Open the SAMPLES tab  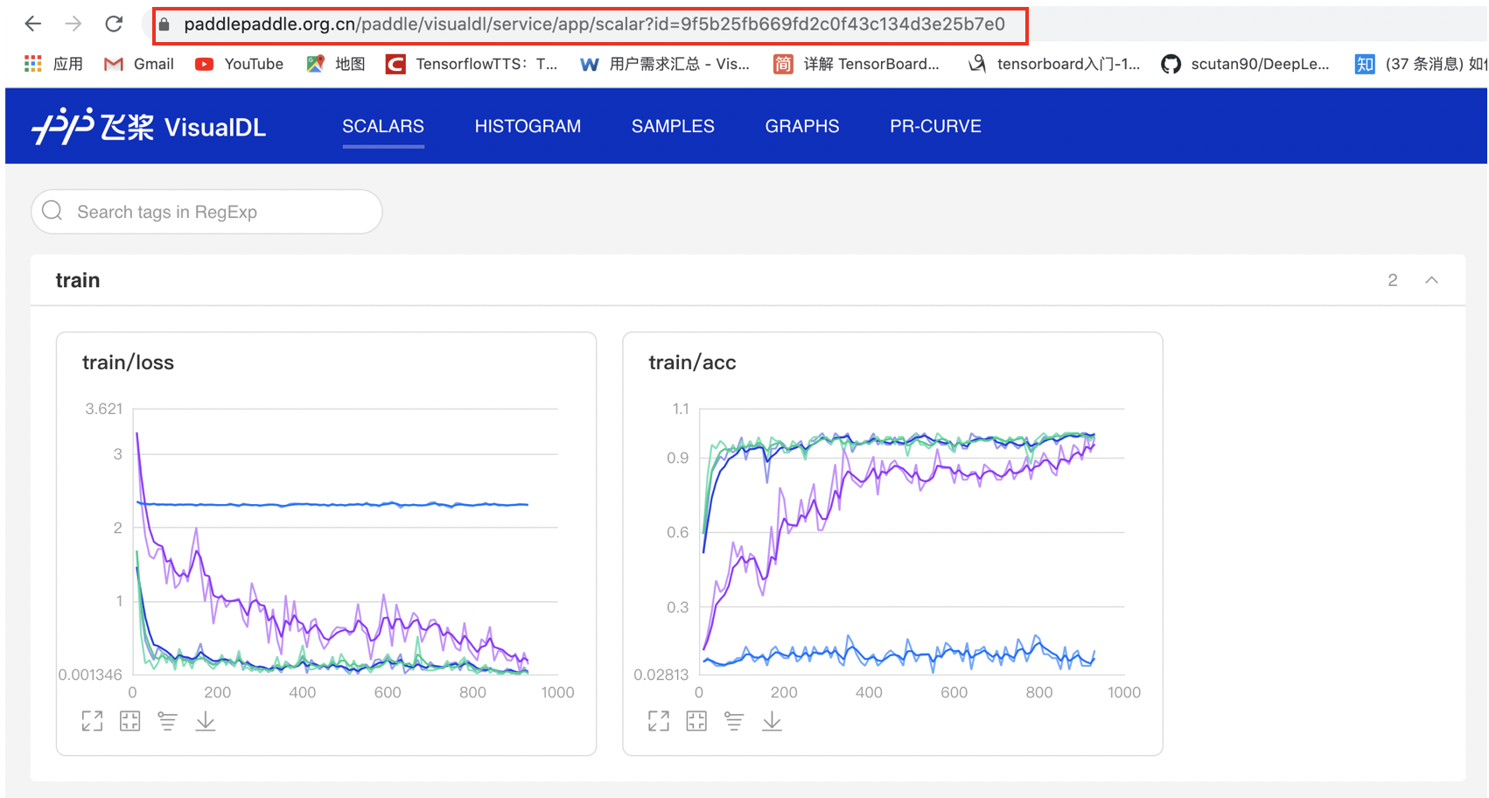click(x=673, y=126)
